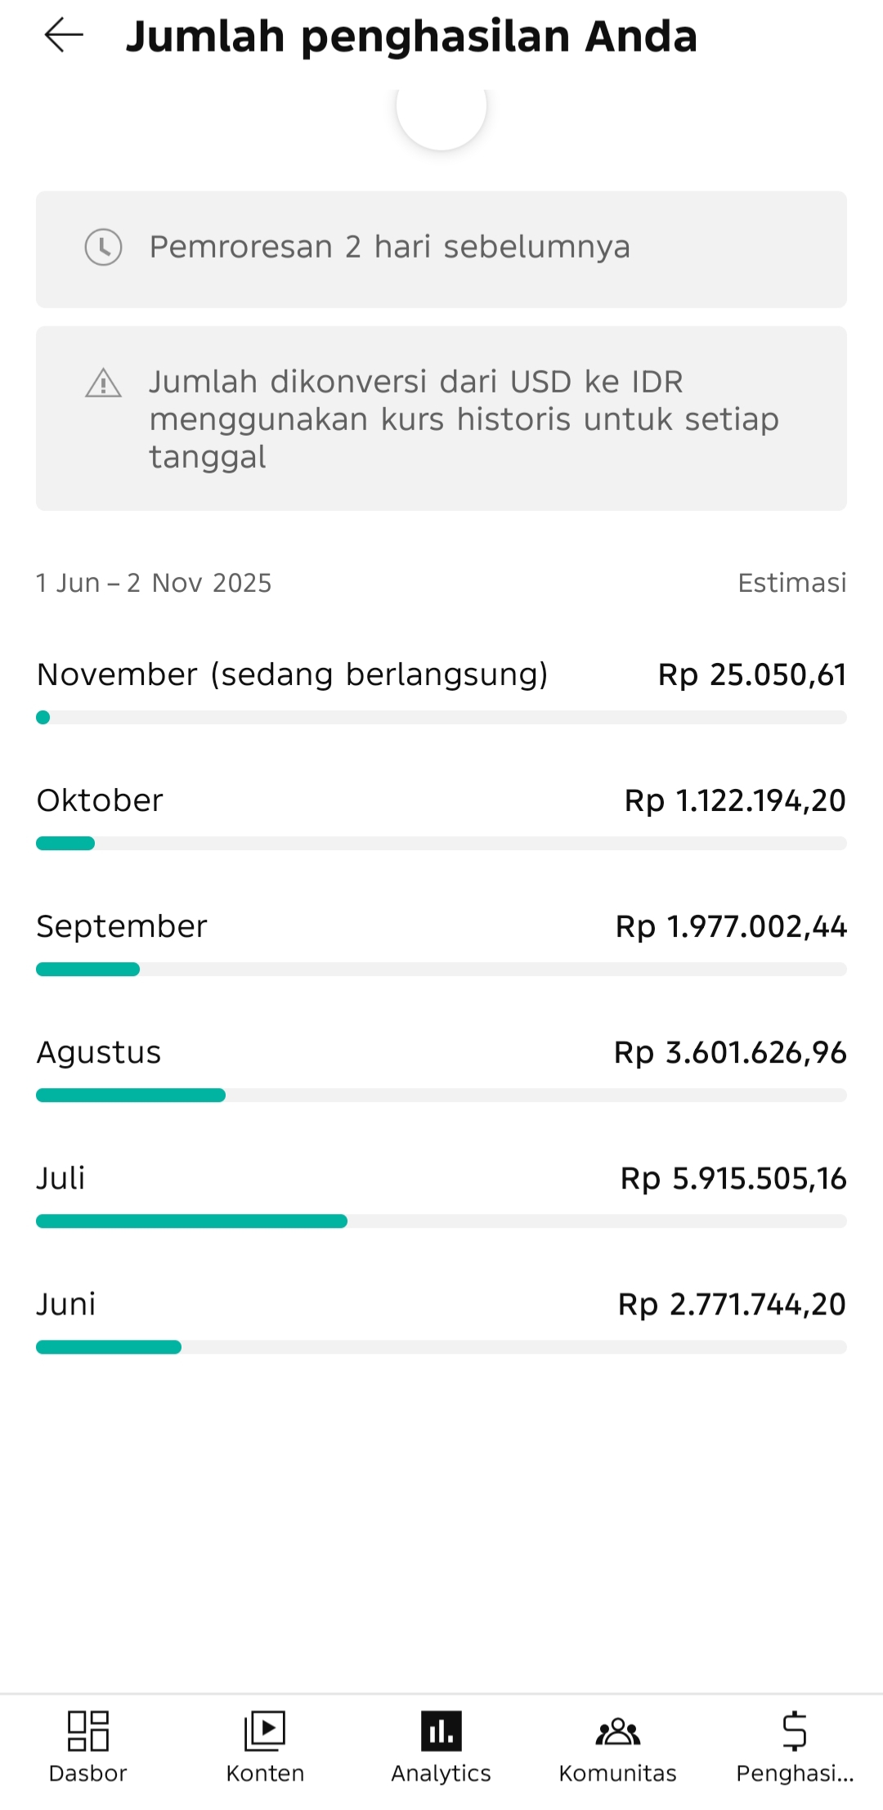Tap the Estimasi label
The image size is (883, 1810).
[x=791, y=583]
